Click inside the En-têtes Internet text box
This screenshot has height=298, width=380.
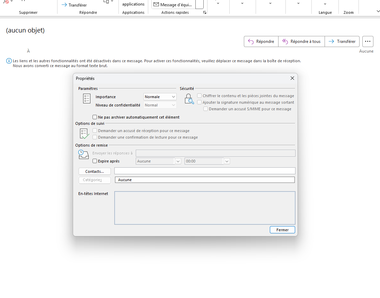coord(205,208)
